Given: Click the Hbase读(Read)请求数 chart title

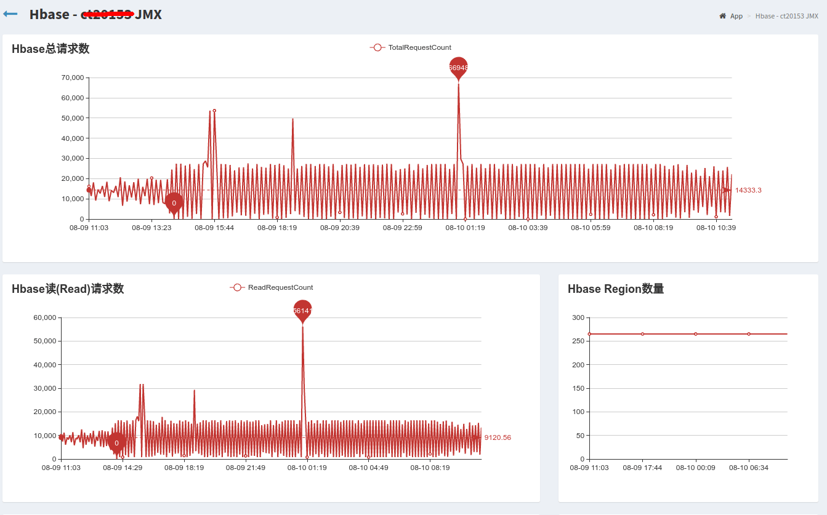Looking at the screenshot, I should tap(68, 289).
